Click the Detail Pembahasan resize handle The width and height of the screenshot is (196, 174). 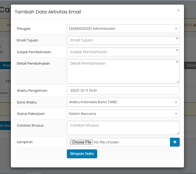178,81
